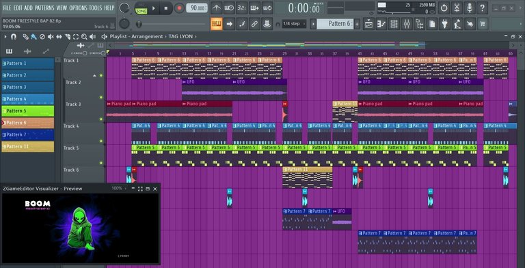
Task: Open the 1/4 step snap dropdown
Action: (294, 24)
